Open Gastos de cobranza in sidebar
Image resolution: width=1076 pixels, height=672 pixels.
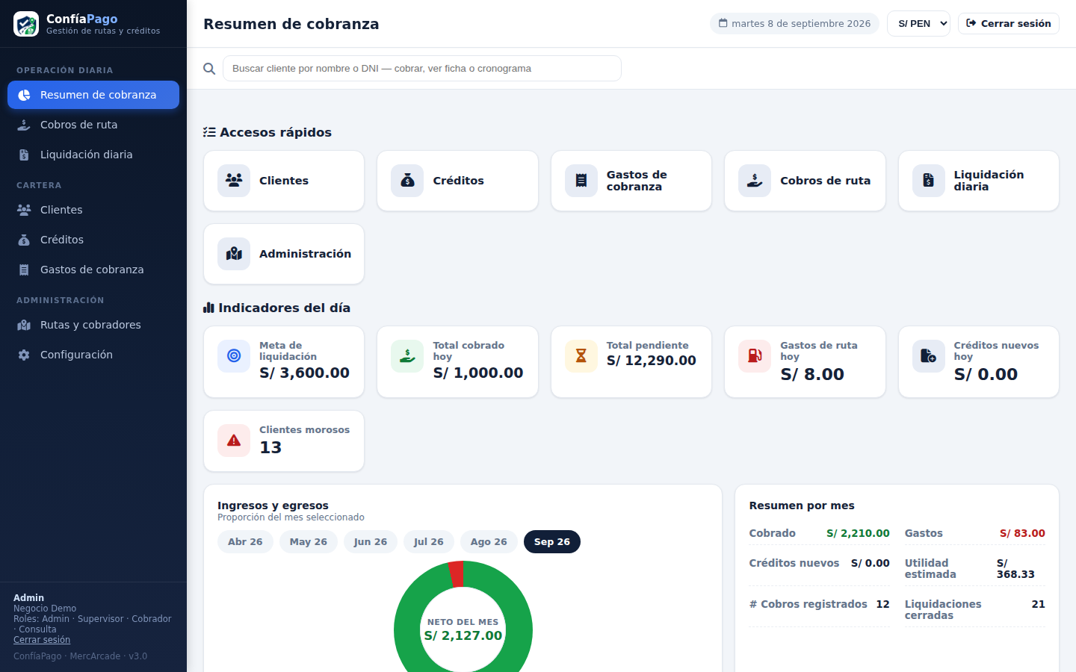[x=93, y=270]
